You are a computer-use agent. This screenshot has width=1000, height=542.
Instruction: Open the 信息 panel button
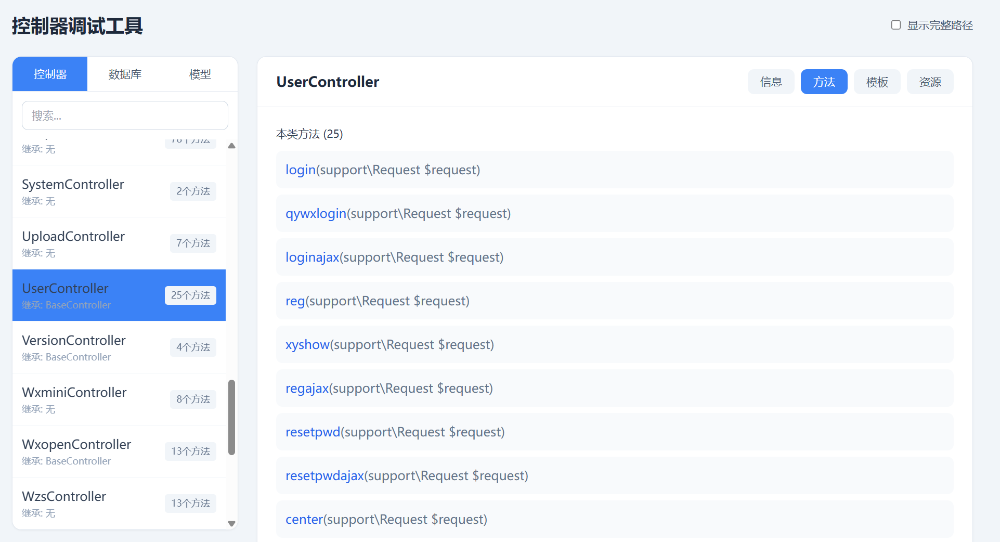(x=770, y=82)
